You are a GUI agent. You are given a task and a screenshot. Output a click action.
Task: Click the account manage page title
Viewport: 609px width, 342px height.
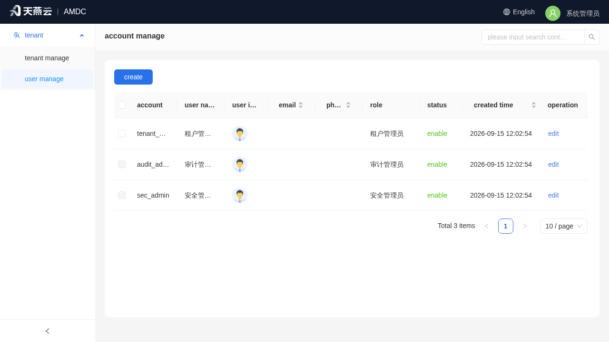(x=135, y=36)
